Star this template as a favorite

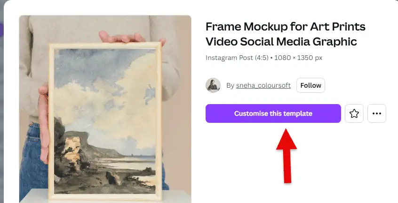click(x=354, y=113)
